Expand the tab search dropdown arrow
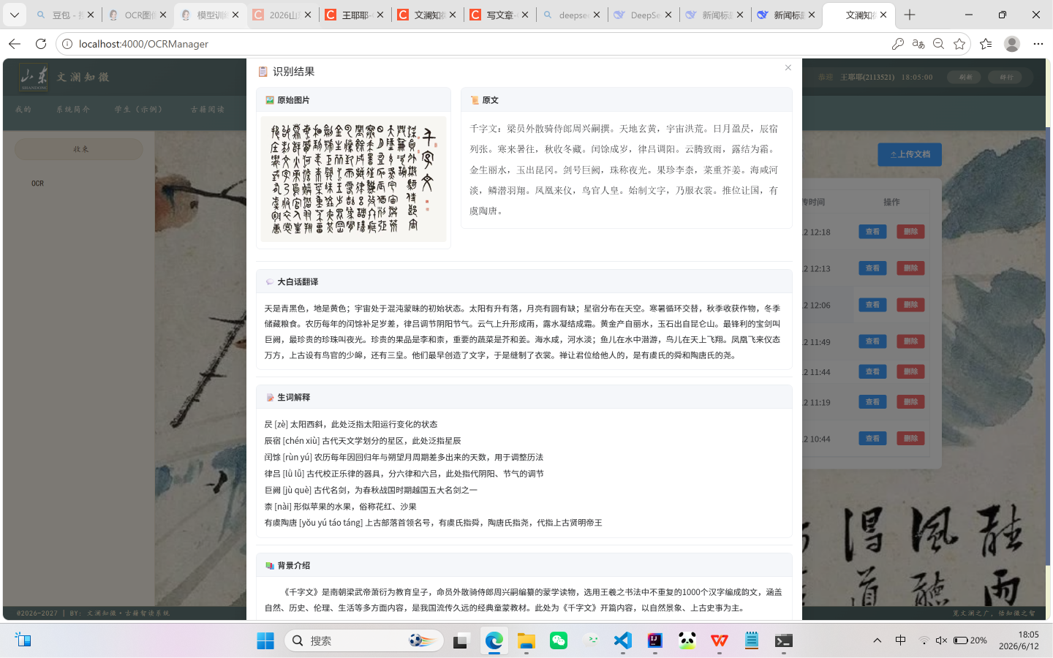The width and height of the screenshot is (1053, 658). tap(14, 15)
